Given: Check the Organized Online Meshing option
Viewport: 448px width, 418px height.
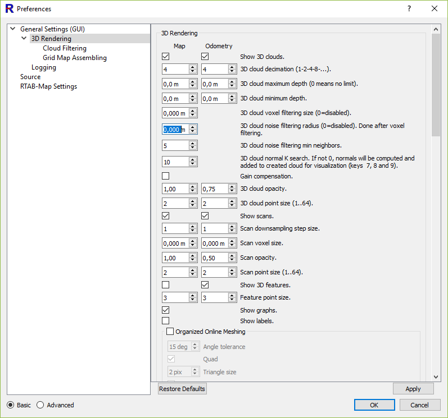Looking at the screenshot, I should pos(170,332).
